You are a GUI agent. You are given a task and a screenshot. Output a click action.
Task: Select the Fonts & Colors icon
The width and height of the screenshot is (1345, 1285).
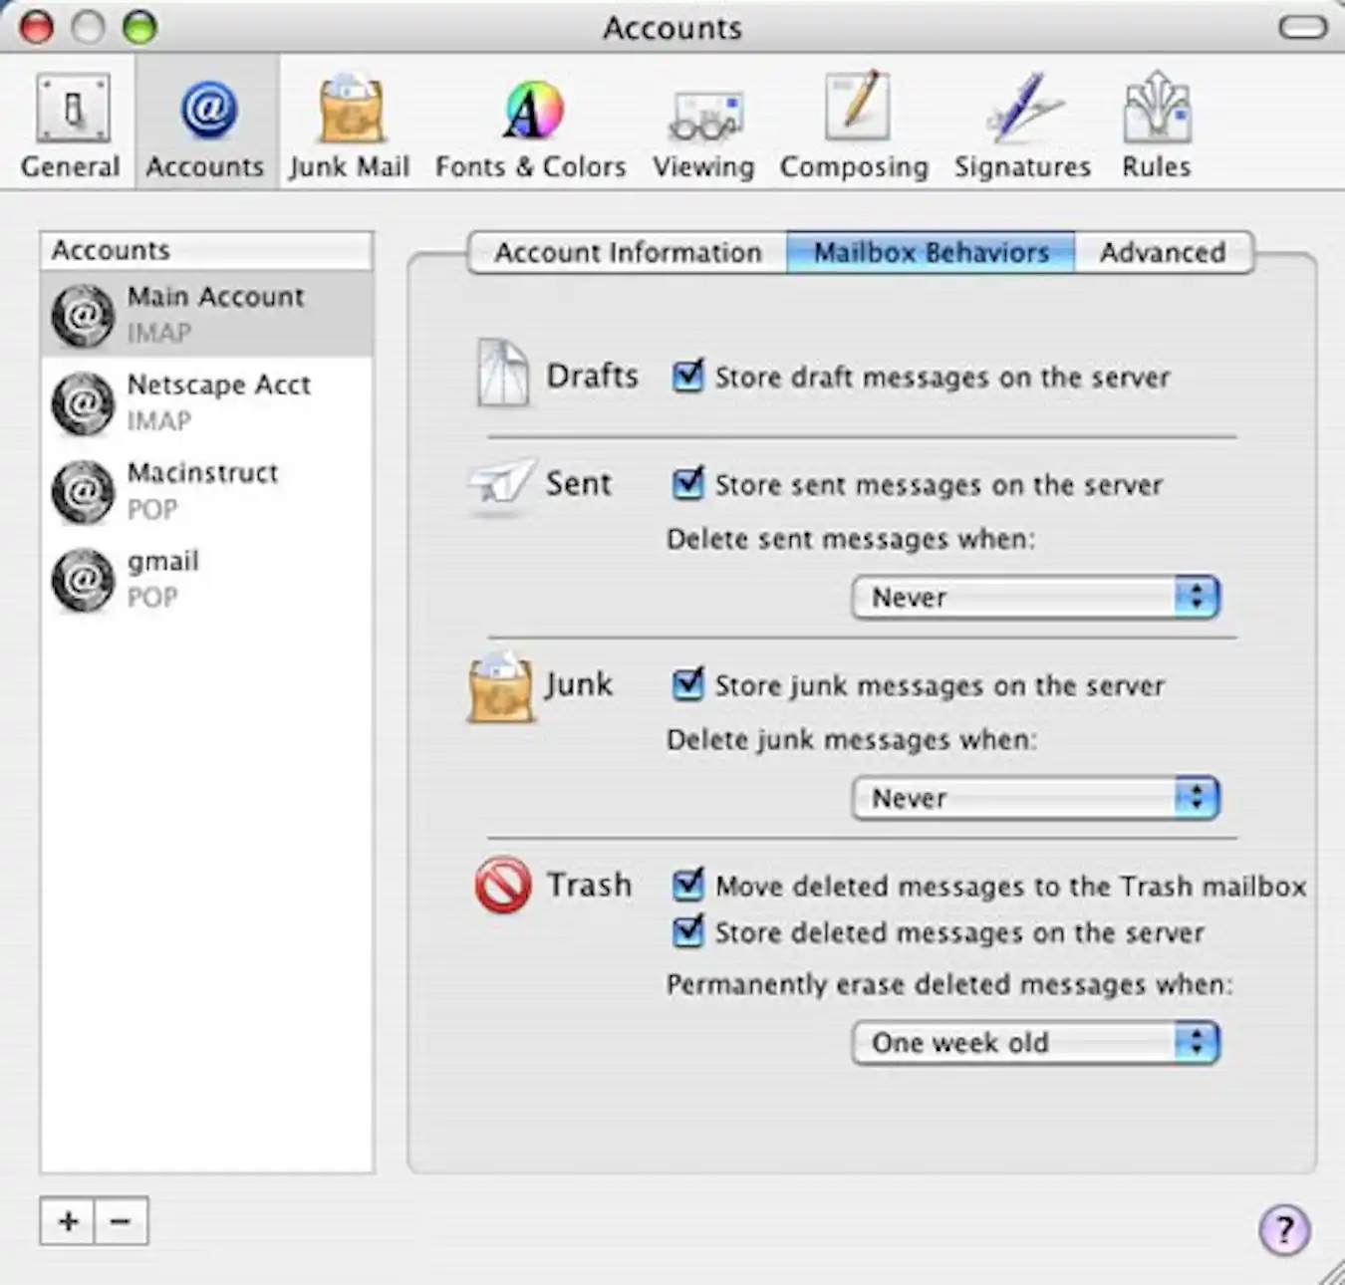coord(529,120)
